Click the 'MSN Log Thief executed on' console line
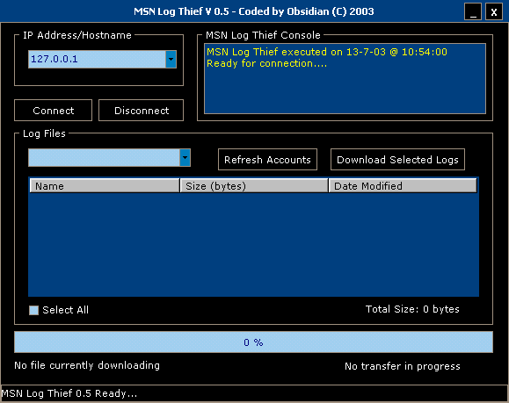The height and width of the screenshot is (403, 509). [x=327, y=52]
